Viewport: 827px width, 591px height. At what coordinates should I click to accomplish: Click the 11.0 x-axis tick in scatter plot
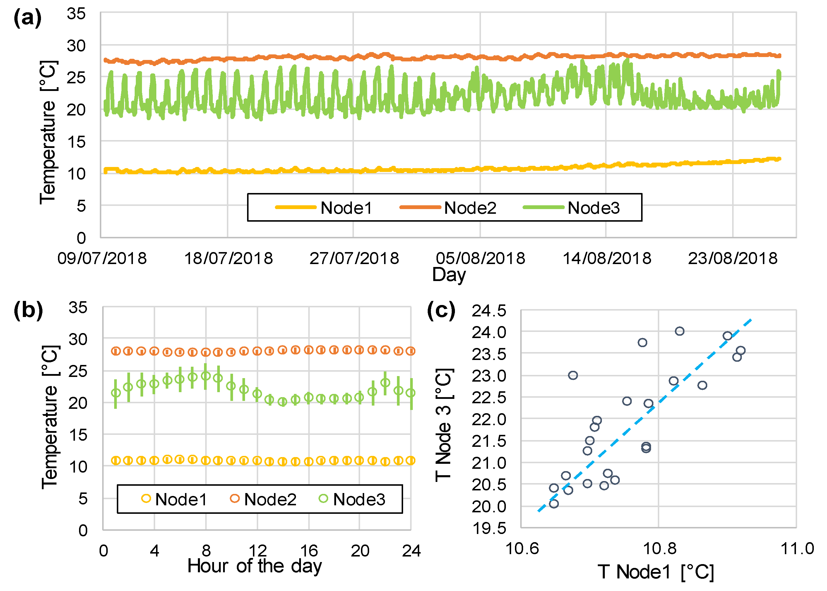pyautogui.click(x=797, y=548)
